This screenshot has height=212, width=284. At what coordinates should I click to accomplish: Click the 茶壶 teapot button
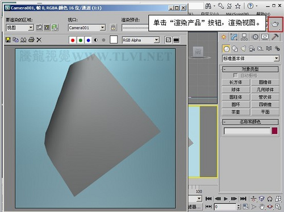[x=236, y=112]
